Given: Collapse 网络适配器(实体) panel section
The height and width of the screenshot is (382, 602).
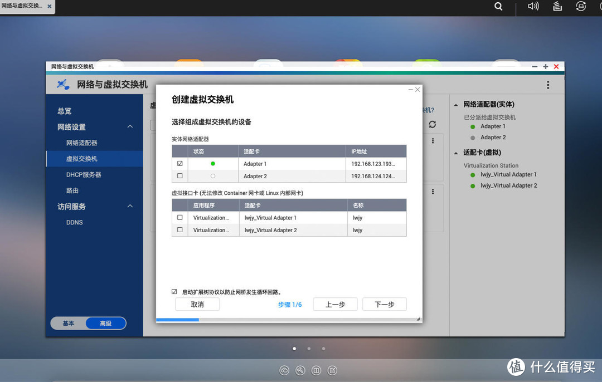Looking at the screenshot, I should click(x=456, y=105).
